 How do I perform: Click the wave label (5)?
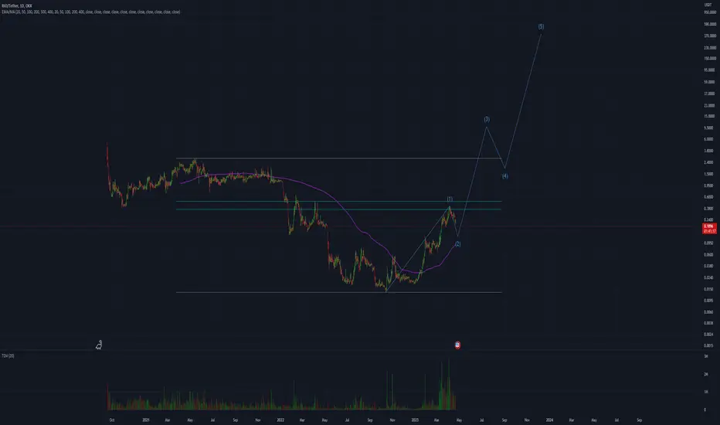point(541,26)
